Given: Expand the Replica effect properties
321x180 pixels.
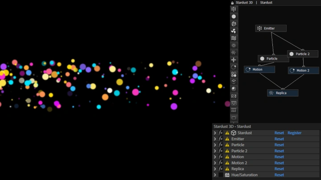Looking at the screenshot, I should 215,169.
